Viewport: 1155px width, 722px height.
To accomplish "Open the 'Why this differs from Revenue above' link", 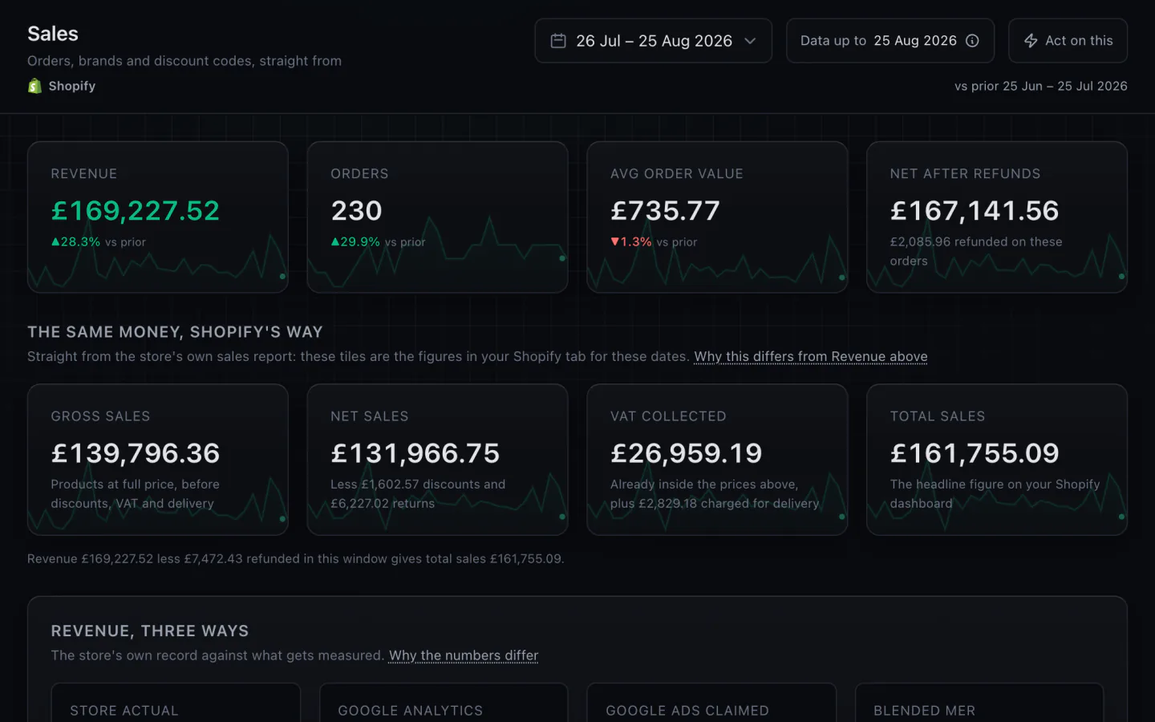I will (x=811, y=356).
